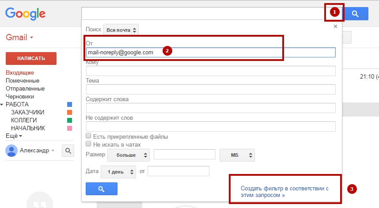
Task: Click the pink color swatch next to НАЧАЛЬНИК
Action: pyautogui.click(x=69, y=128)
